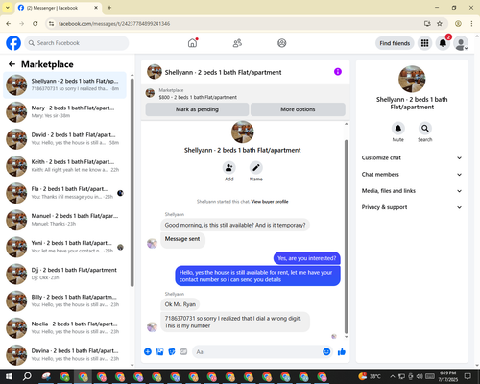Click the chat messages scrollbar
Screen dimensions: 480x384
tap(346, 237)
